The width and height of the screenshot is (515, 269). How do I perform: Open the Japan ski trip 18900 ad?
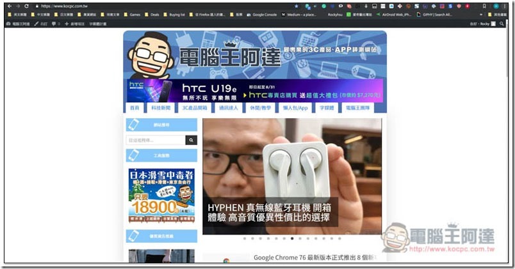[161, 196]
